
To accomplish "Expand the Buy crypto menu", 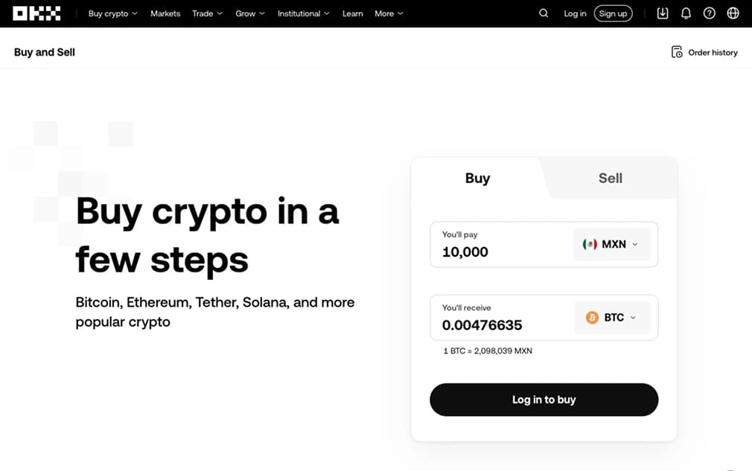I will click(112, 13).
